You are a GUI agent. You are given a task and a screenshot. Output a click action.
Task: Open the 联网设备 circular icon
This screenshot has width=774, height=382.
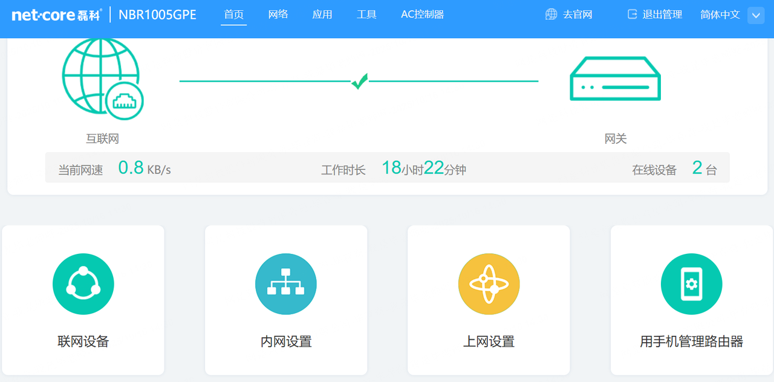click(x=83, y=284)
